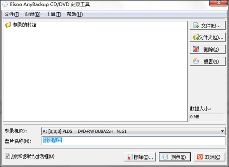Open the 帮助(H) menu
The height and width of the screenshot is (167, 229).
75,14
